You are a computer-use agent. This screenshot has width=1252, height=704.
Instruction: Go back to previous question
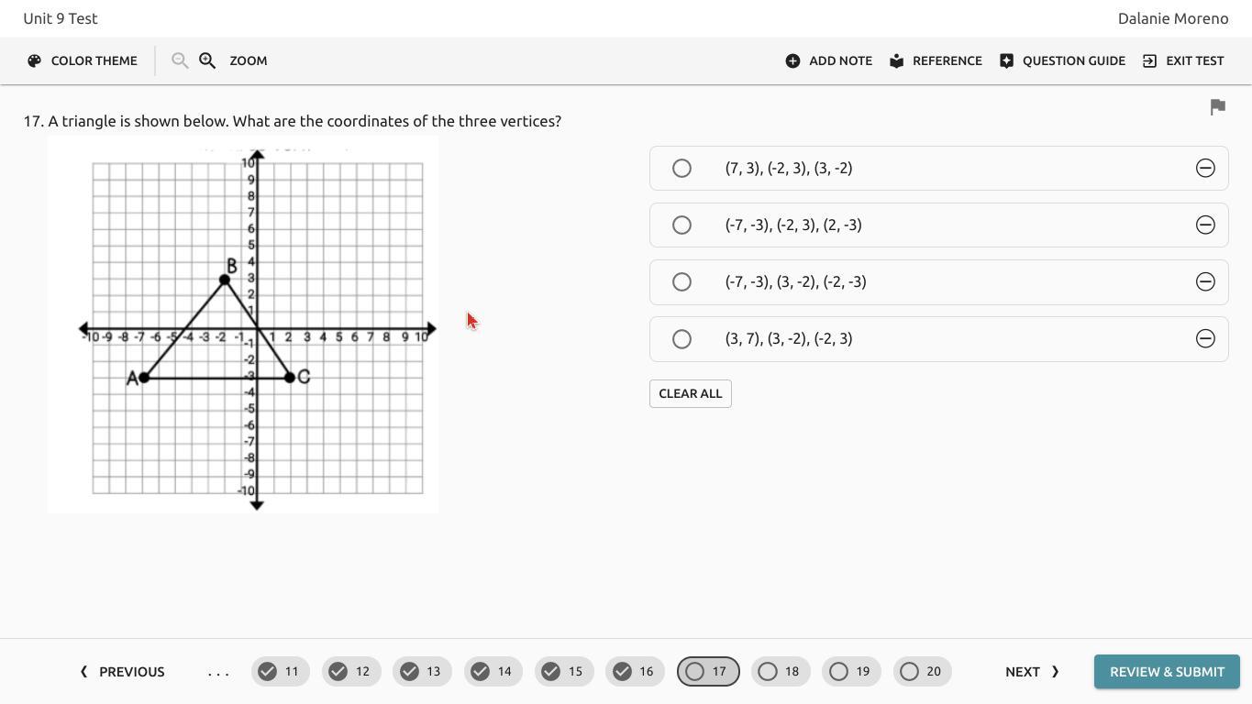tap(122, 672)
